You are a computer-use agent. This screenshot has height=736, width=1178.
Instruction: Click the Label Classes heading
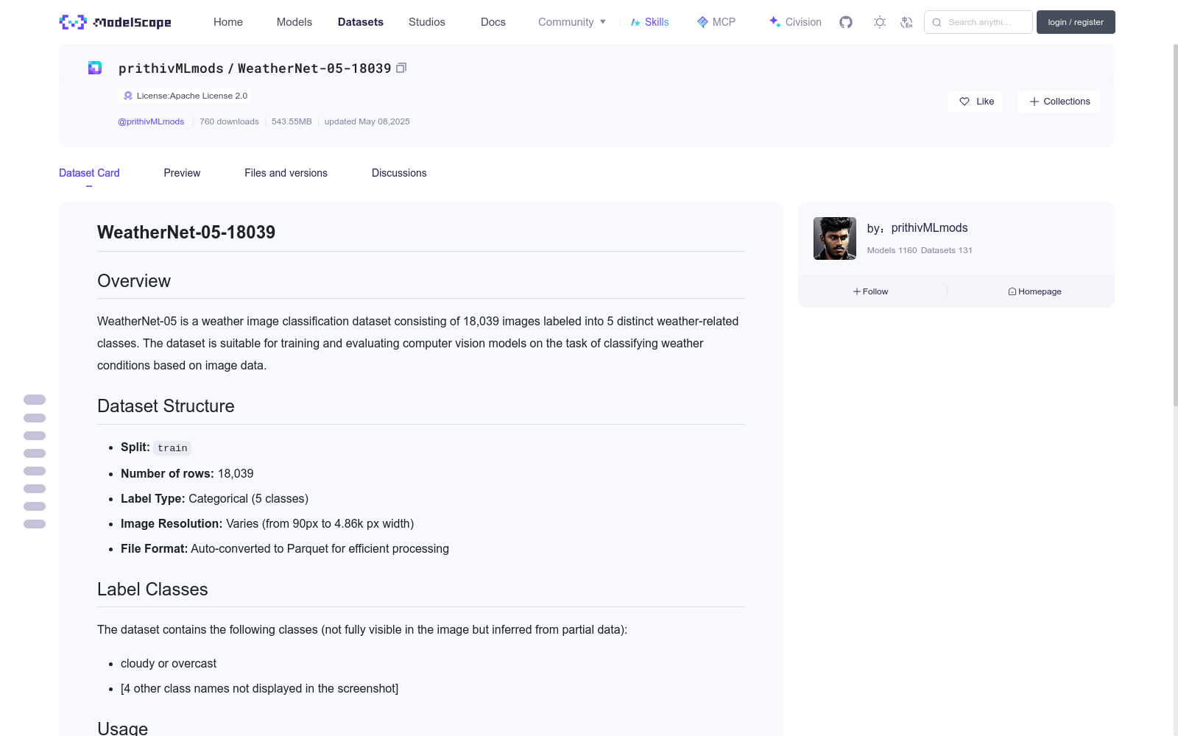pyautogui.click(x=152, y=590)
